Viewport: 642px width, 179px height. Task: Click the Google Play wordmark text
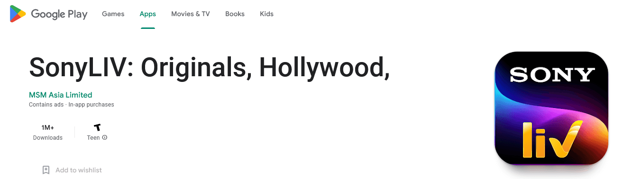59,15
